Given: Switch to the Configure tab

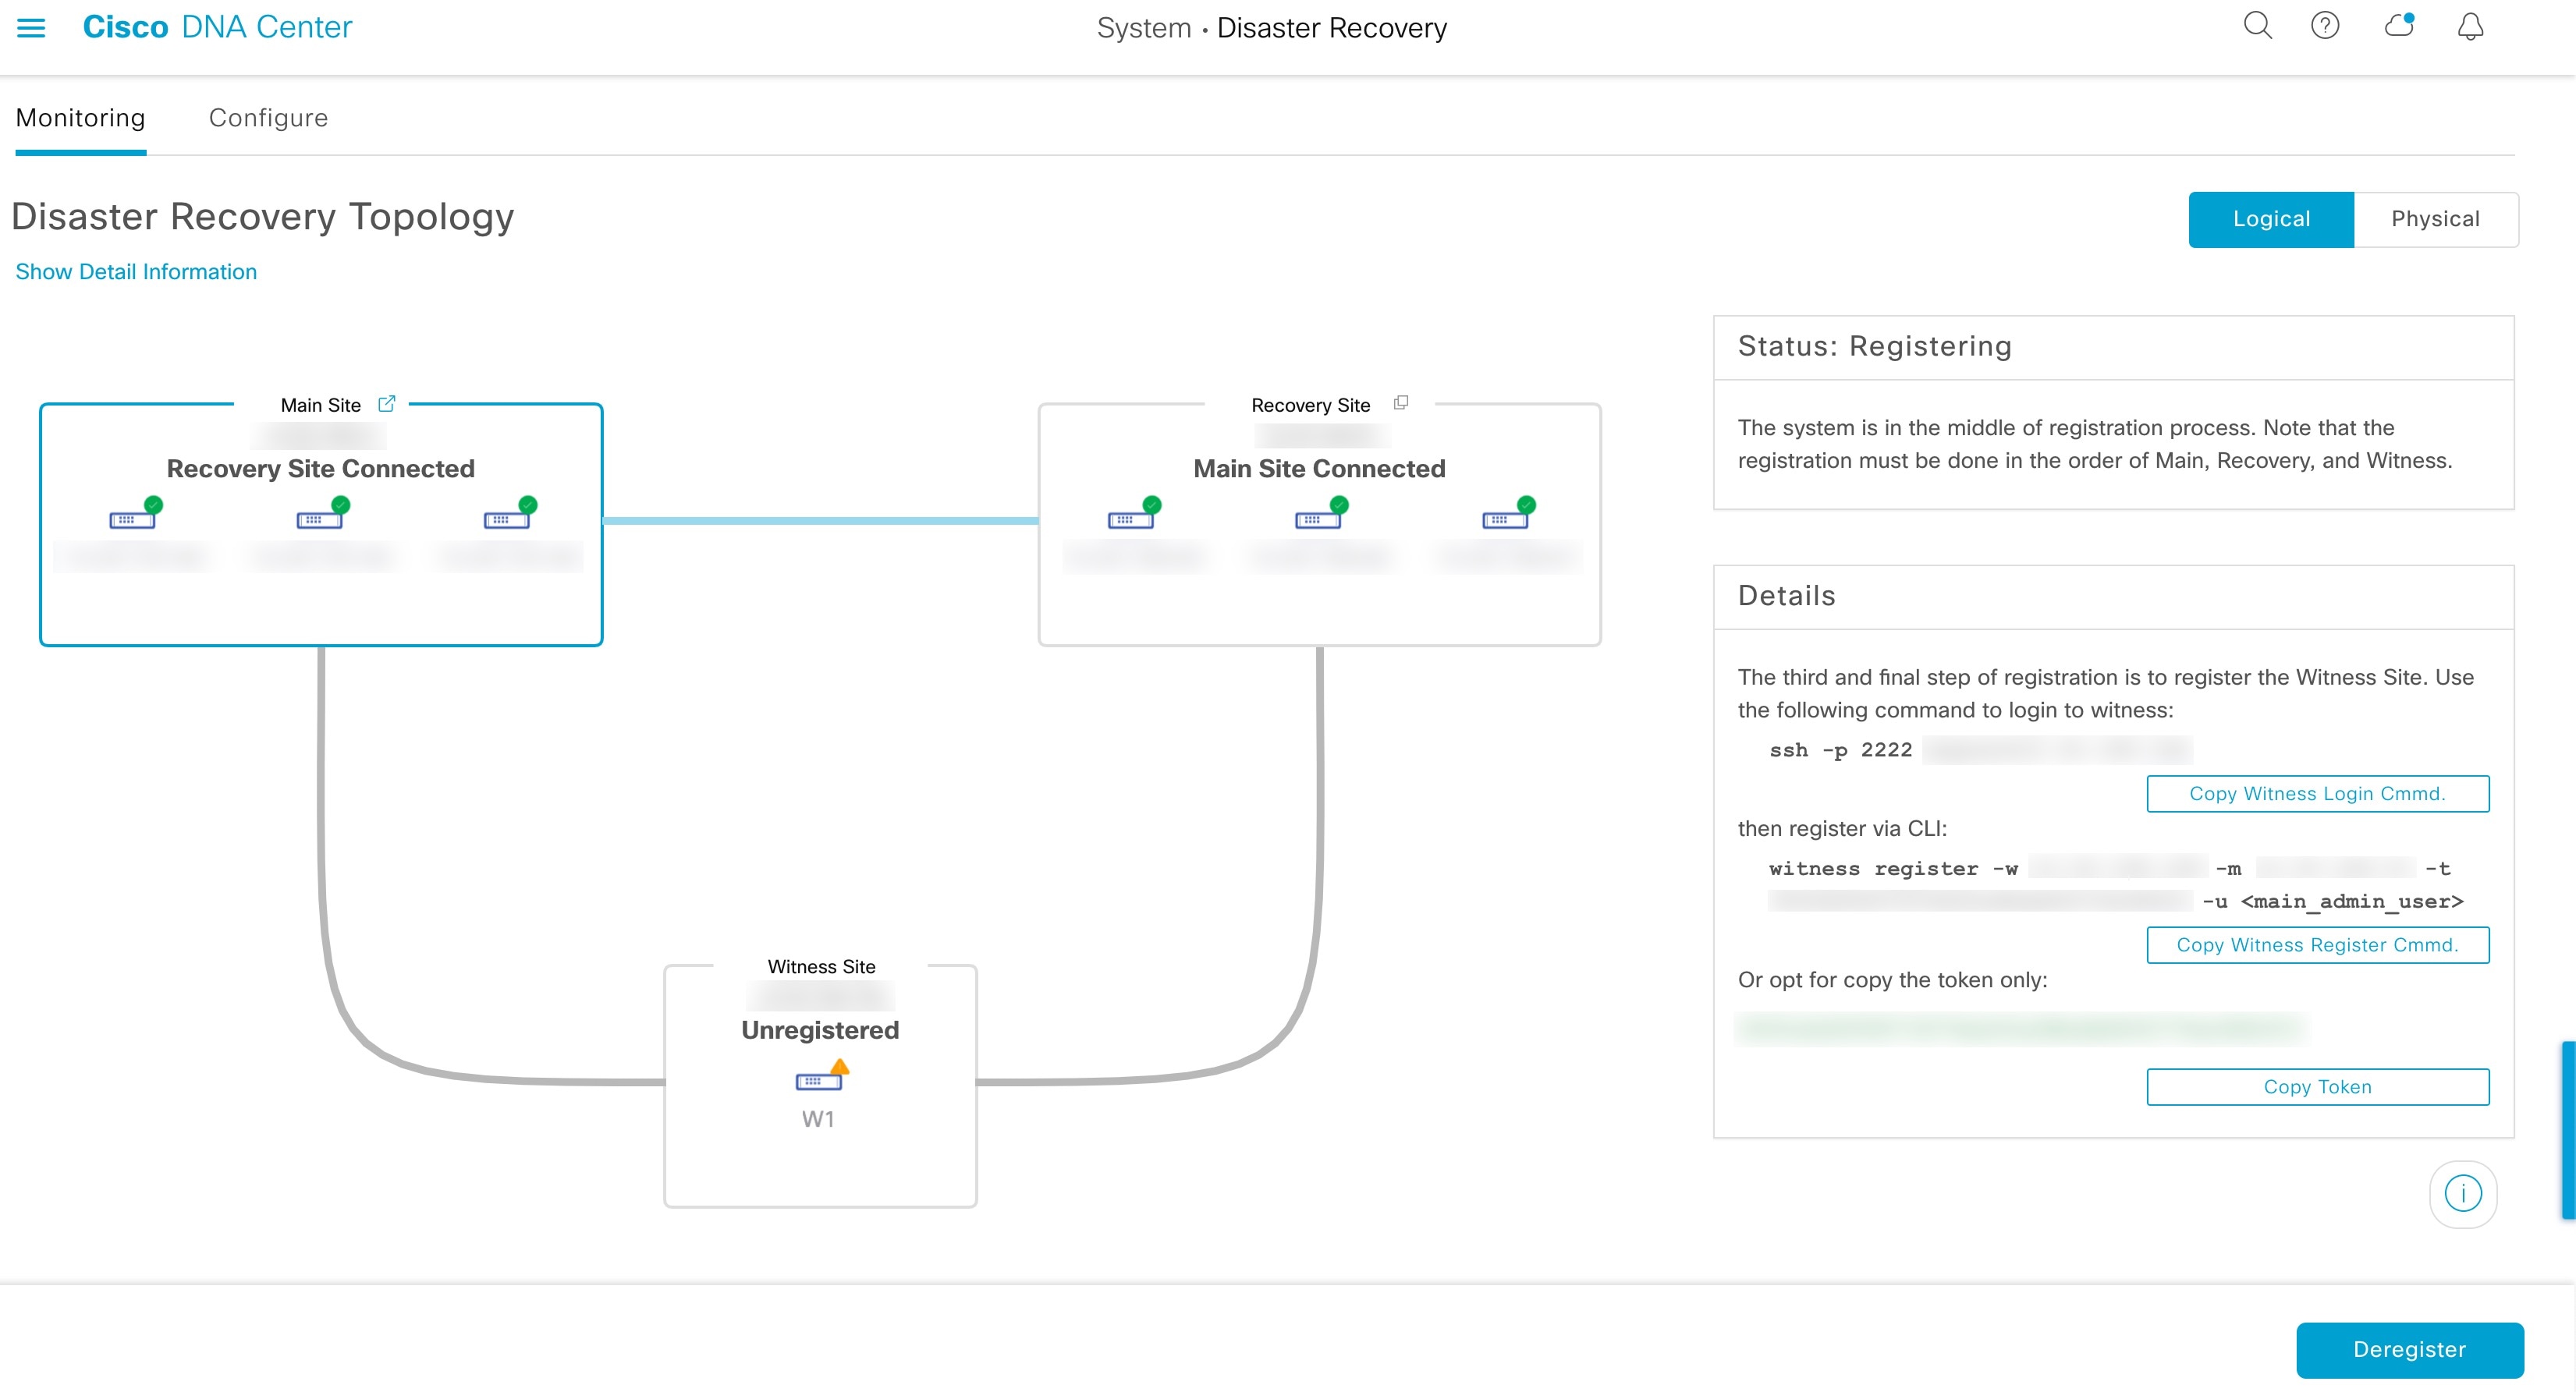Looking at the screenshot, I should (x=268, y=118).
